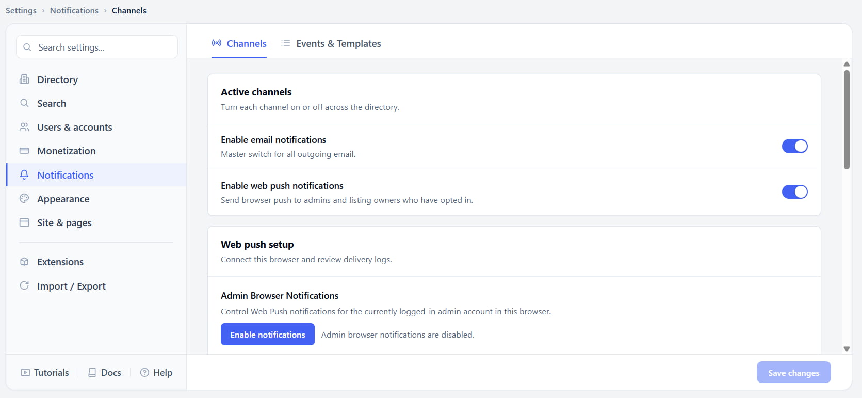The image size is (862, 398).
Task: Click the Save changes button
Action: [793, 372]
